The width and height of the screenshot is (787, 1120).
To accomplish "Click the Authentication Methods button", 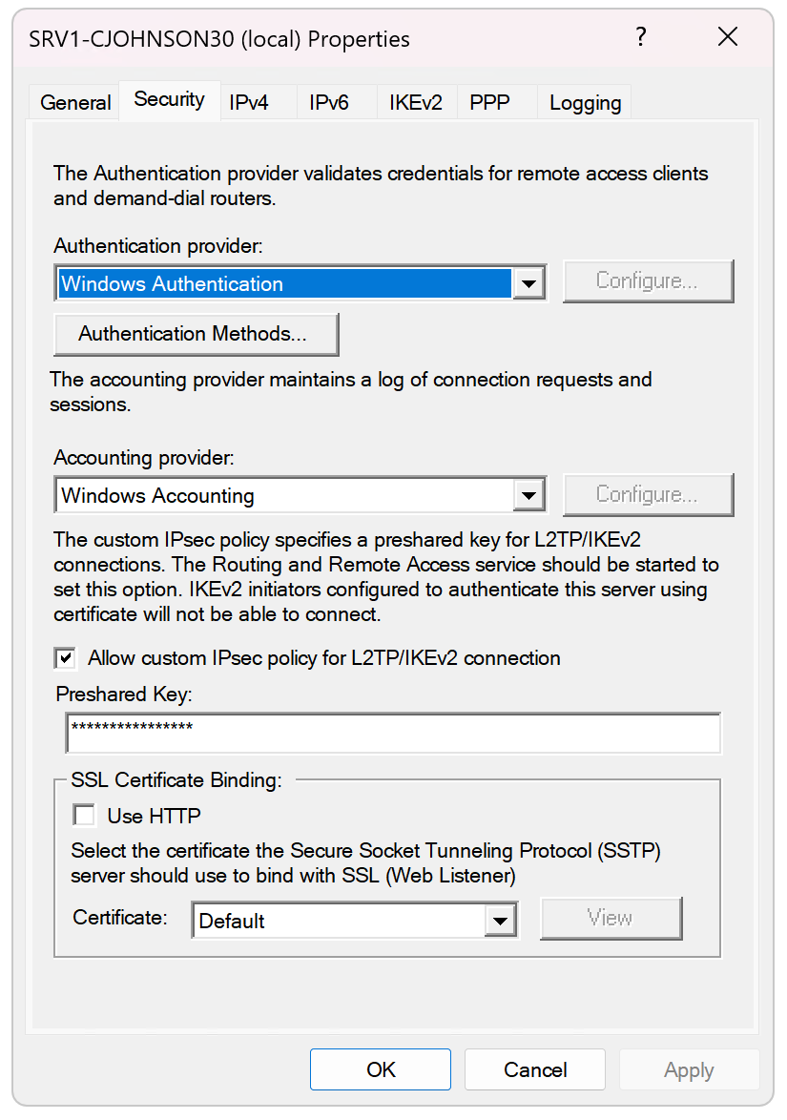I will (196, 334).
